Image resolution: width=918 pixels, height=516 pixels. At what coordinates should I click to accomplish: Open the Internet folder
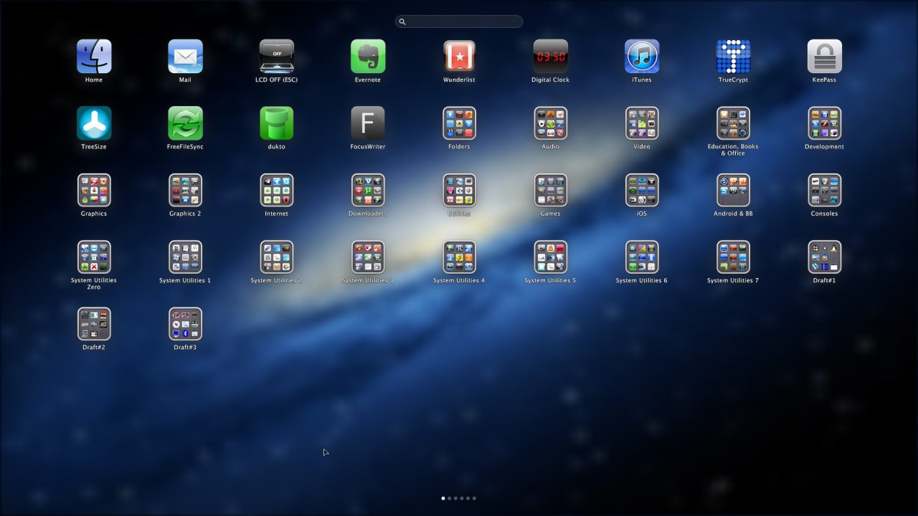[x=276, y=190]
